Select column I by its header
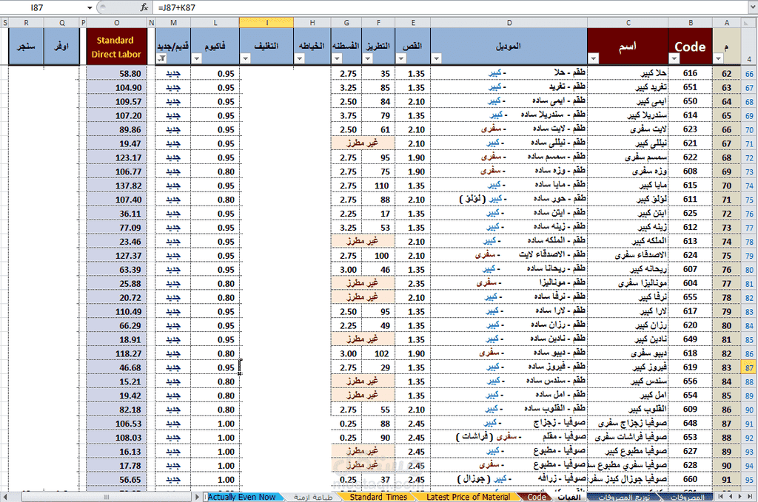 (266, 22)
